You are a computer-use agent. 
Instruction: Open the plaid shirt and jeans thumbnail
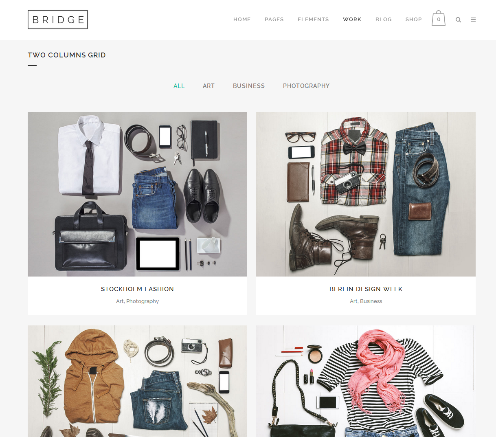point(366,194)
